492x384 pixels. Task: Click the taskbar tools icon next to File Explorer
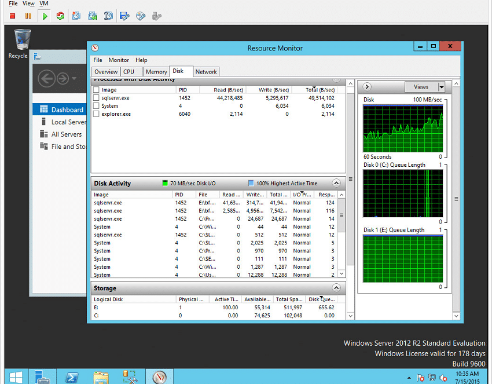pyautogui.click(x=130, y=377)
